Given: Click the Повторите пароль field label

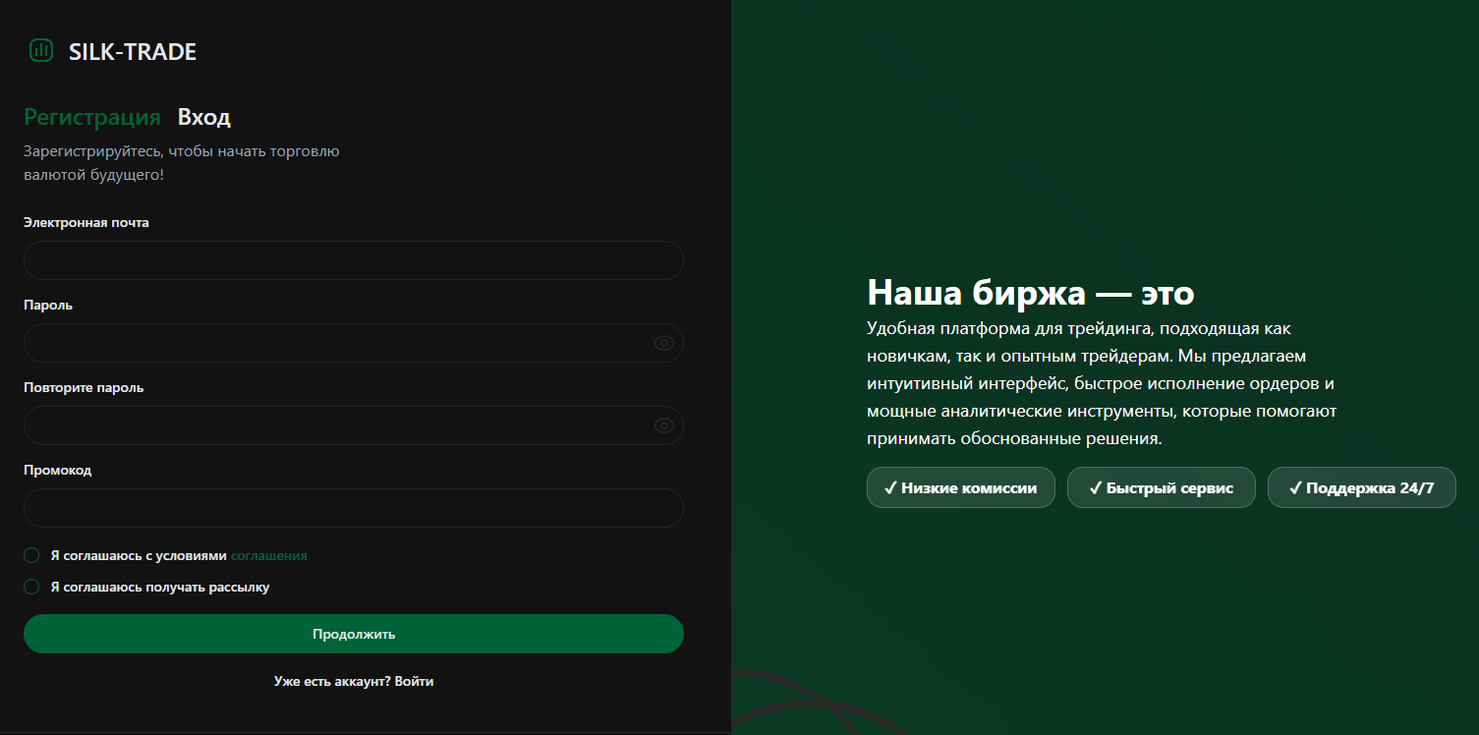Looking at the screenshot, I should [84, 388].
